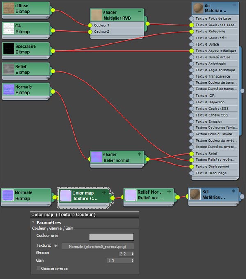Click the diffuse Bitmap node thumbnail
This screenshot has height=279, width=246.
pyautogui.click(x=8, y=8)
